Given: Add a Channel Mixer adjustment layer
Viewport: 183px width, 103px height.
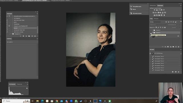Looking at the screenshot, I should pos(163,13).
